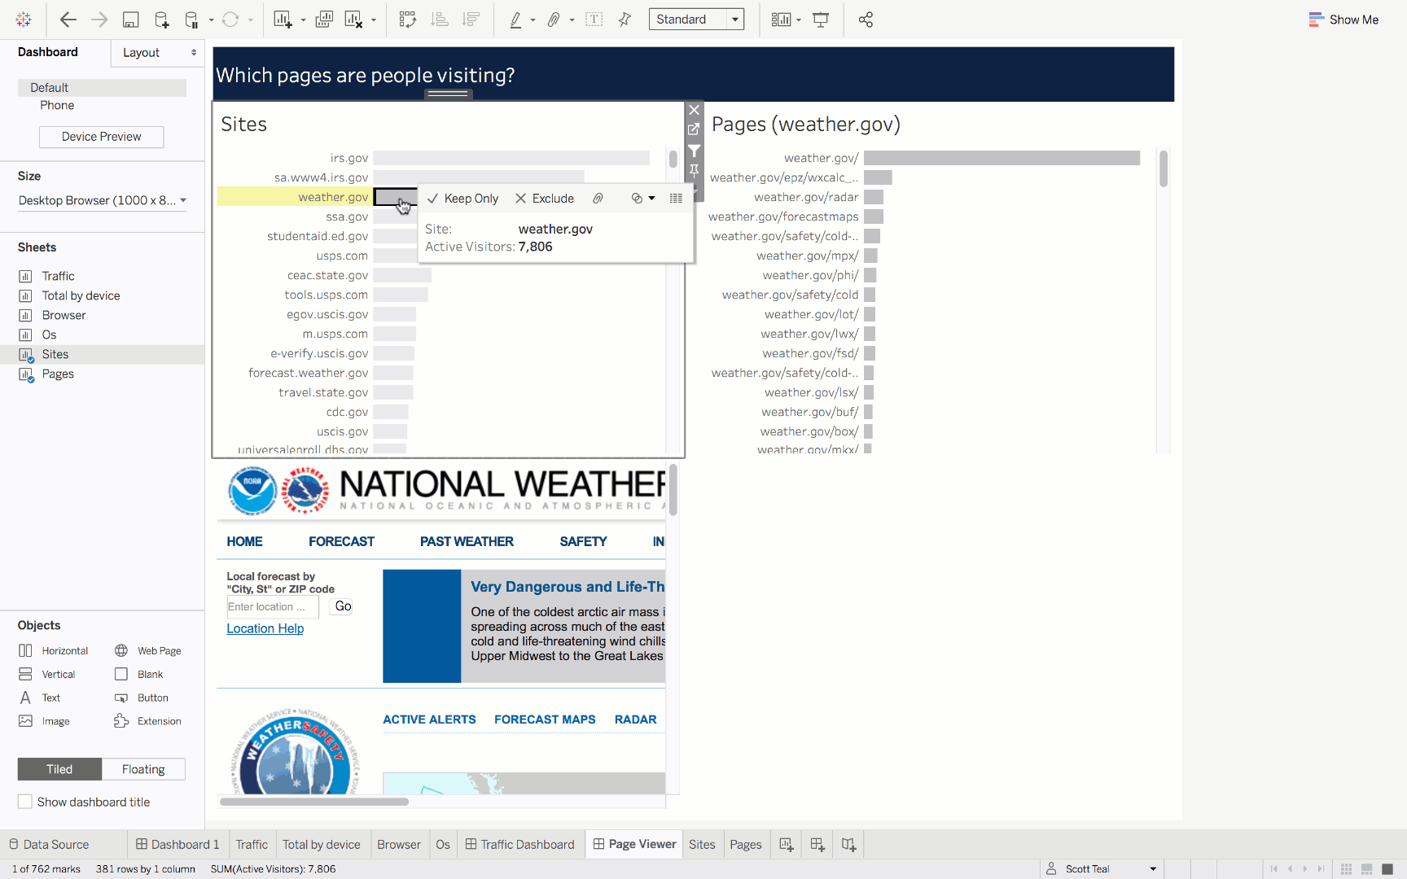Image resolution: width=1407 pixels, height=879 pixels.
Task: Click the Presentation Mode icon
Action: [821, 20]
